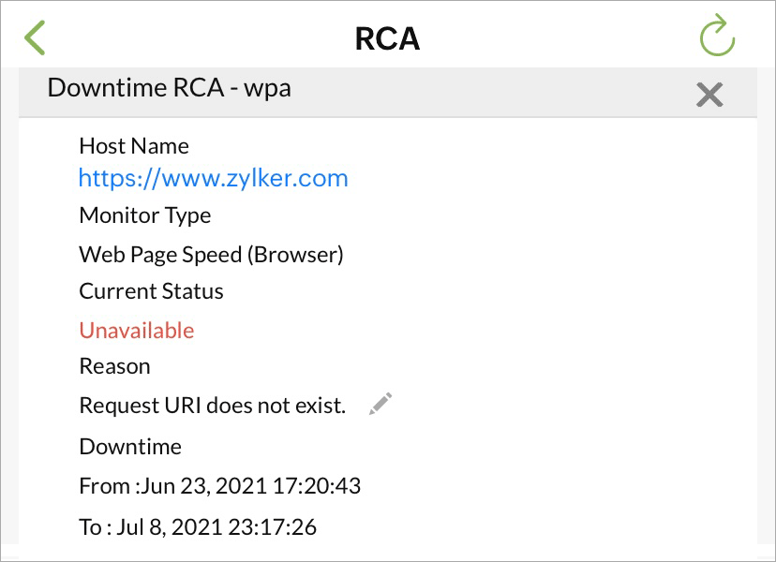Select the downtime From timestamp
Viewport: 776px width, 562px height.
220,486
